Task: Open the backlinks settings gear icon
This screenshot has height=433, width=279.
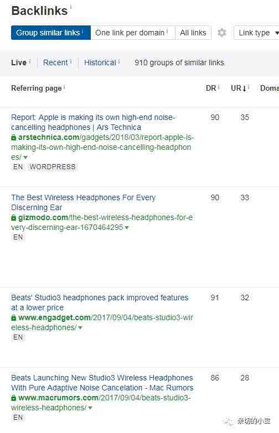Action: [x=222, y=33]
